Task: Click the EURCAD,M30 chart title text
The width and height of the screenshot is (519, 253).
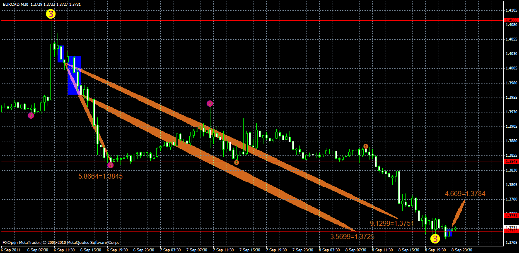Action: coord(17,3)
